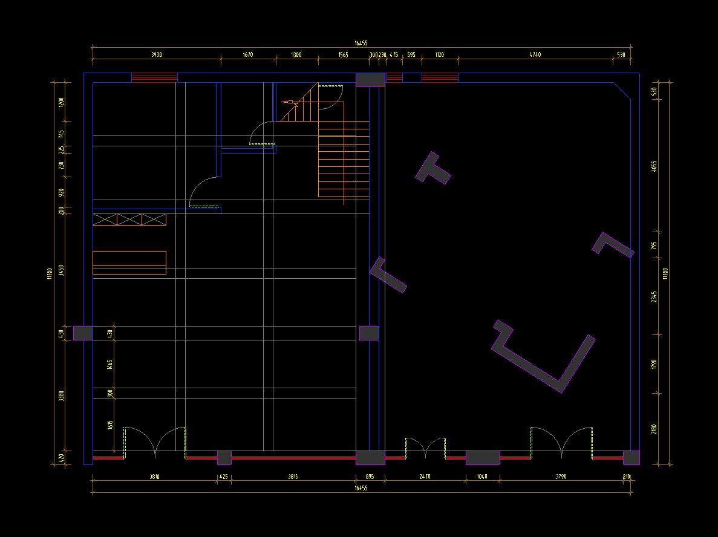Image resolution: width=718 pixels, height=537 pixels.
Task: Select the X-pattern cabinet row
Action: pyautogui.click(x=129, y=220)
